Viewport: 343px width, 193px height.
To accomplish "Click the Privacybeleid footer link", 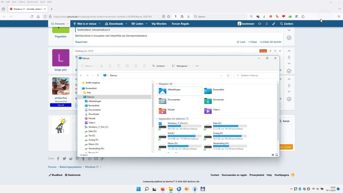I will (x=257, y=175).
